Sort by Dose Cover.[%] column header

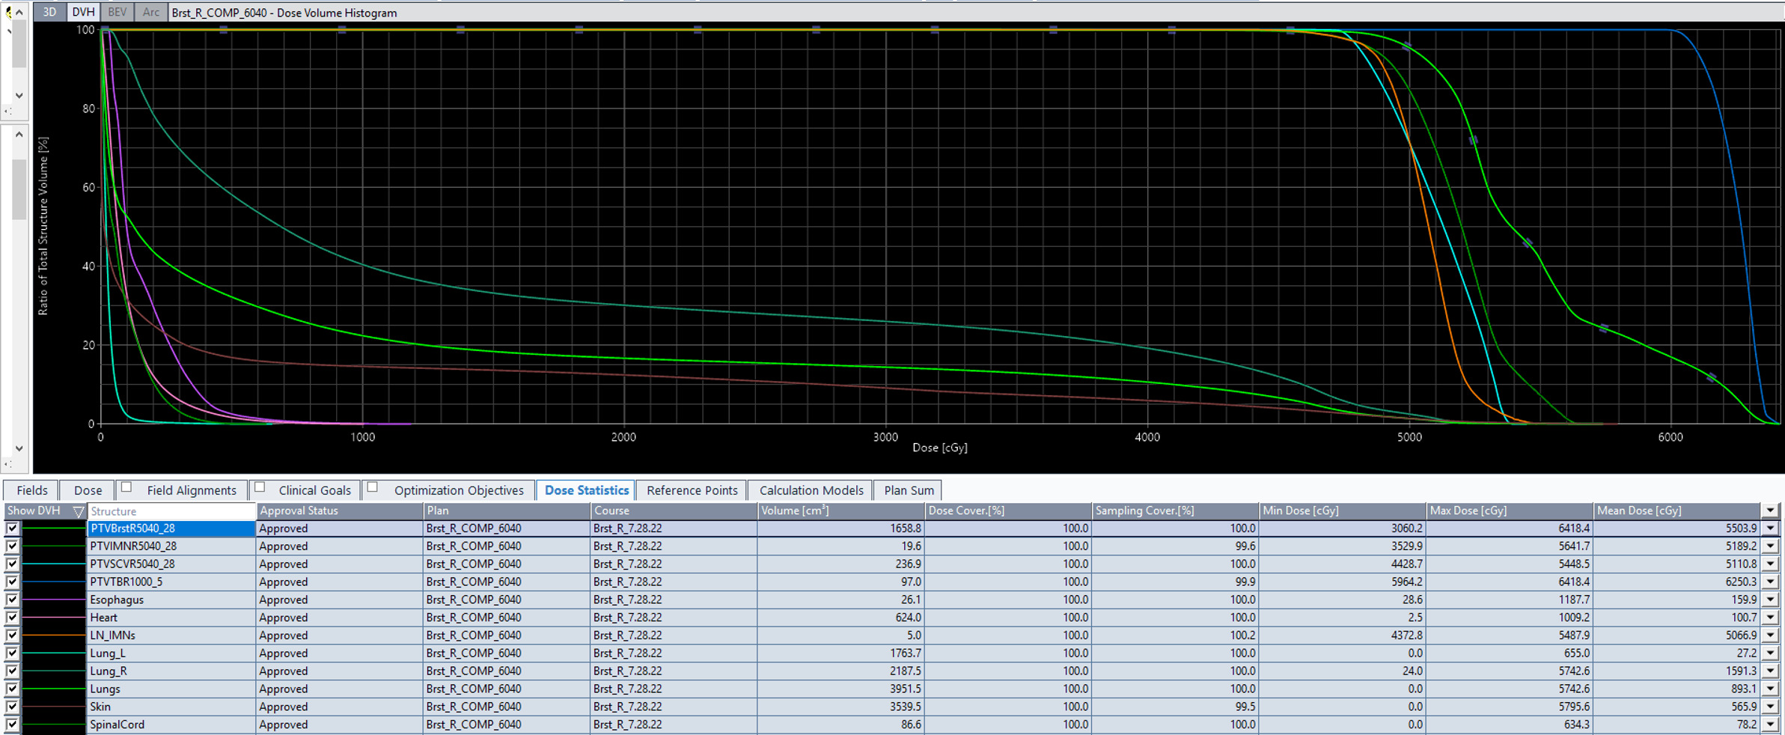(x=1008, y=510)
